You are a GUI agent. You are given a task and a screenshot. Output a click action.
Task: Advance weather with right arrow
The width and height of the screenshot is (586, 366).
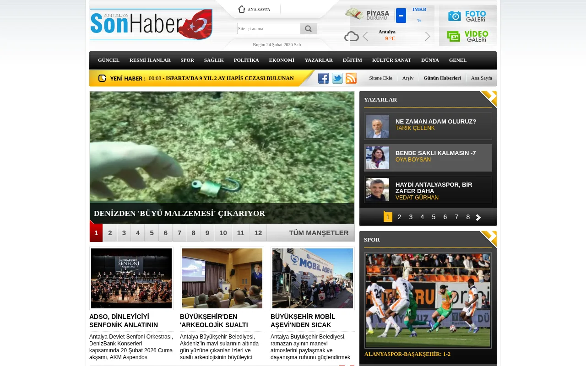click(x=428, y=38)
